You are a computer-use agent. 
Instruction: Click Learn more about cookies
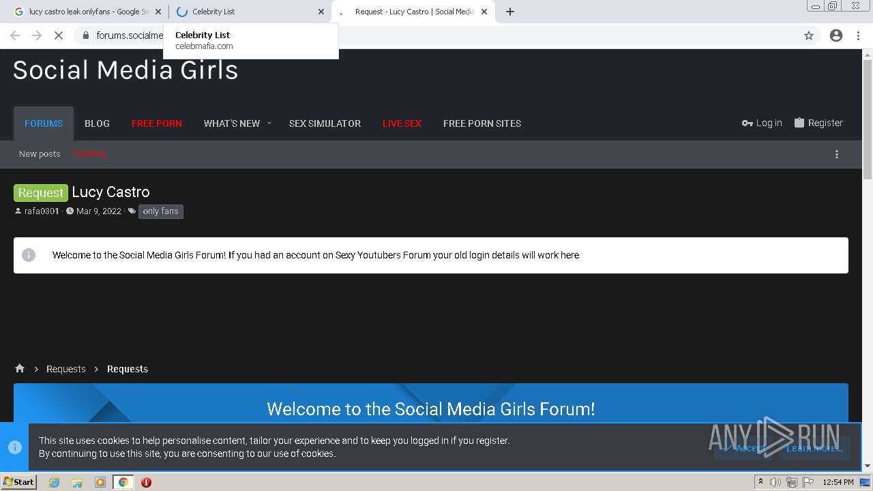[814, 448]
